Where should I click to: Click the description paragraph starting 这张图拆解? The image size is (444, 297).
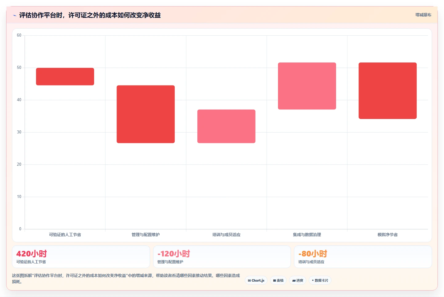tap(126, 279)
